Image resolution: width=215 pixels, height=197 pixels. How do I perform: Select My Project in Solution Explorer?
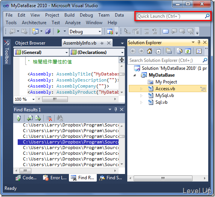pos(166,82)
